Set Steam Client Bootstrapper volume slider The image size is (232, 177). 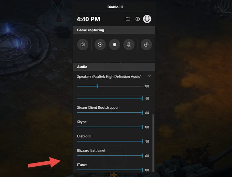(x=110, y=113)
